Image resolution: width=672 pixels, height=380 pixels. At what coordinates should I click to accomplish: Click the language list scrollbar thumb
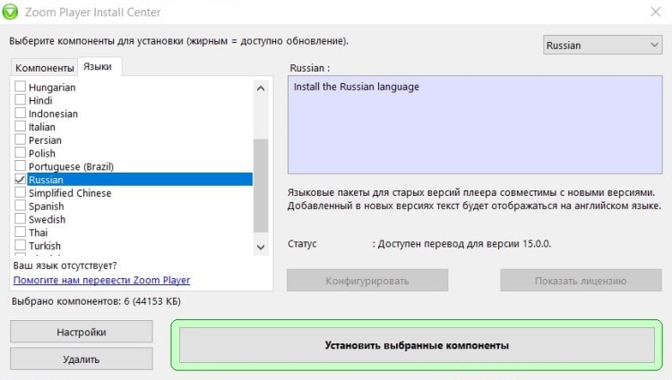pos(261,185)
